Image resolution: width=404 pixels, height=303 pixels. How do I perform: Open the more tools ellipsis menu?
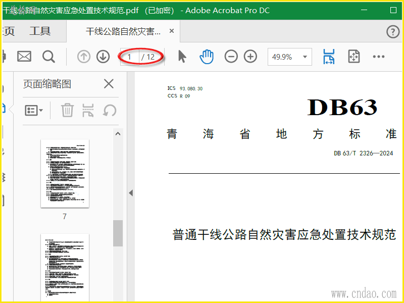[378, 57]
